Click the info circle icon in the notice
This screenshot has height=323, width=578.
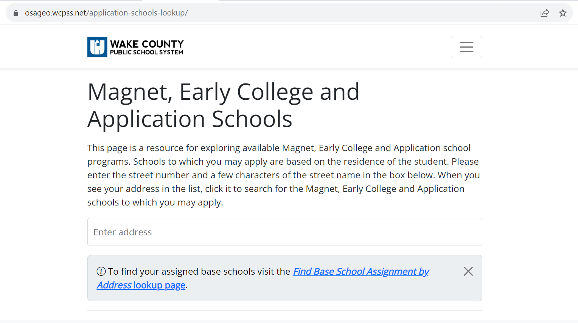click(x=101, y=271)
